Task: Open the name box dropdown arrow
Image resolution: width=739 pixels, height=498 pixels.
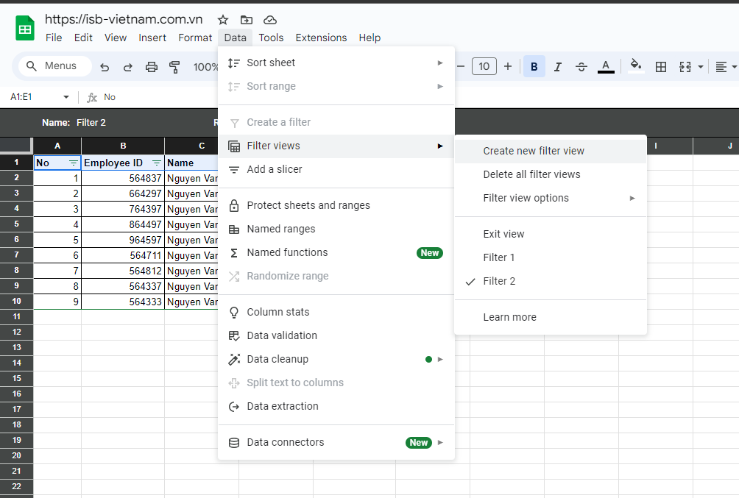Action: pos(66,97)
